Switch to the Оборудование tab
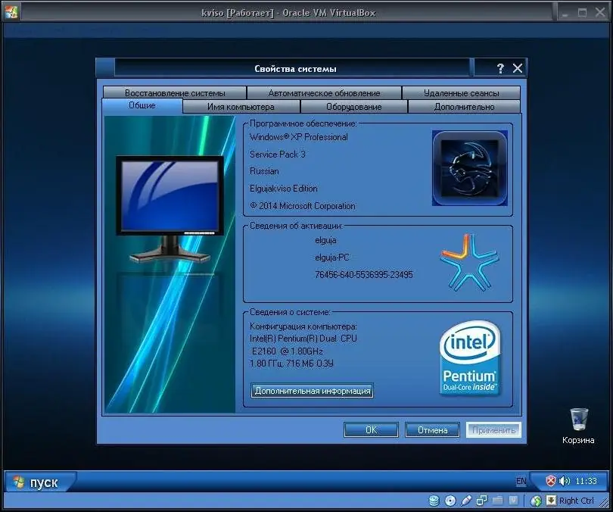This screenshot has width=613, height=512. pos(353,106)
